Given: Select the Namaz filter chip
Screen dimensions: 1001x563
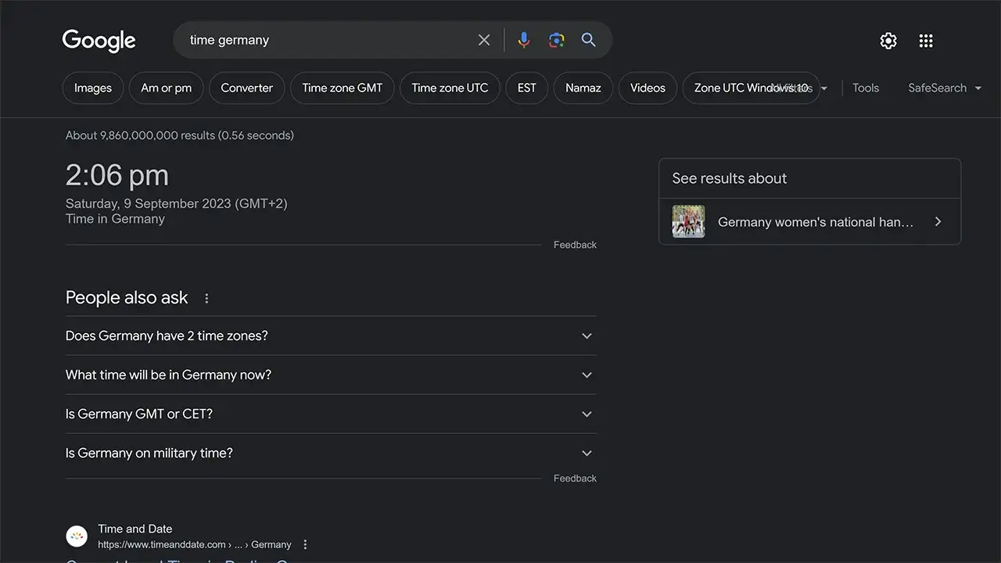Looking at the screenshot, I should pyautogui.click(x=583, y=88).
